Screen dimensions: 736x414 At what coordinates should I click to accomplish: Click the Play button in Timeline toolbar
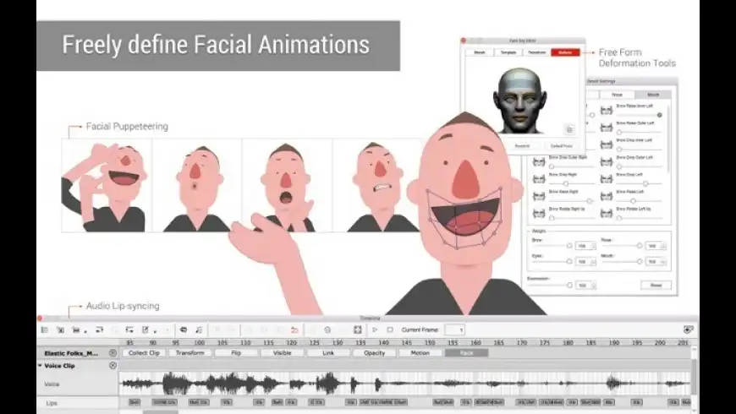(375, 330)
